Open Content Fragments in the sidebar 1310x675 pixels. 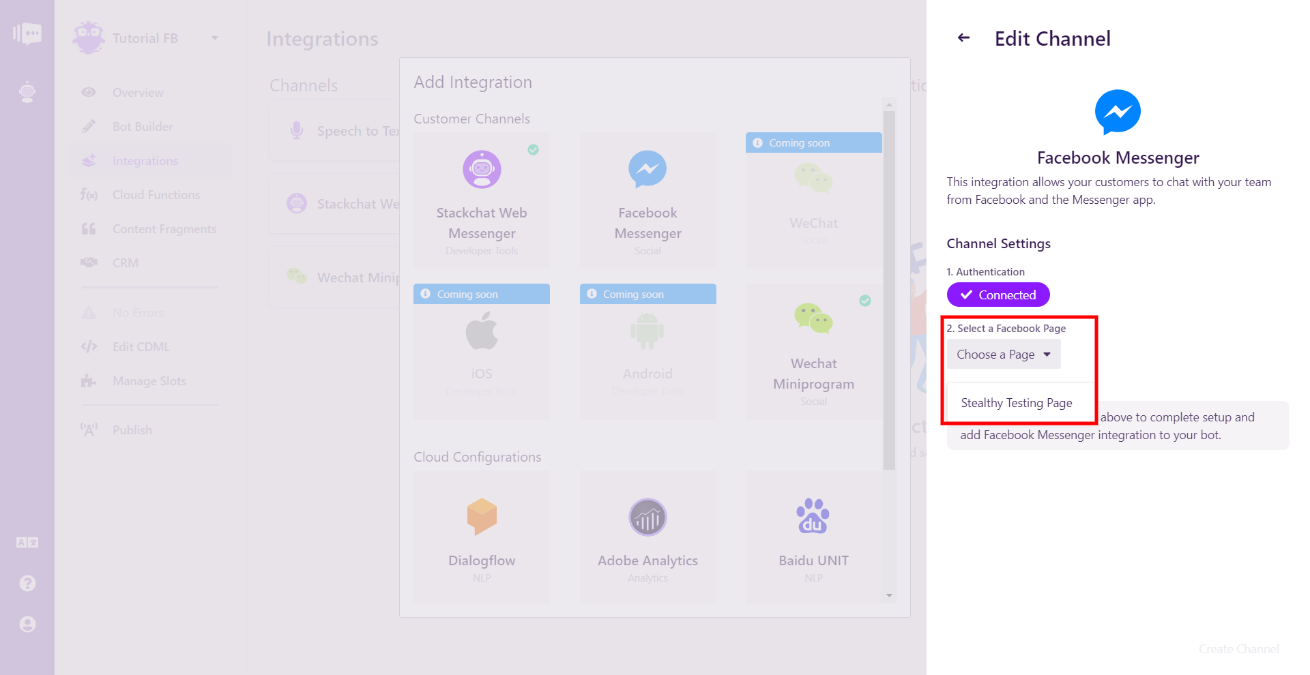point(150,229)
